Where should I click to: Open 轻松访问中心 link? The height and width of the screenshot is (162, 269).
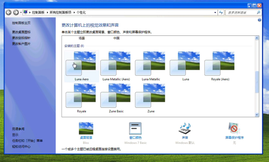coord(21,147)
